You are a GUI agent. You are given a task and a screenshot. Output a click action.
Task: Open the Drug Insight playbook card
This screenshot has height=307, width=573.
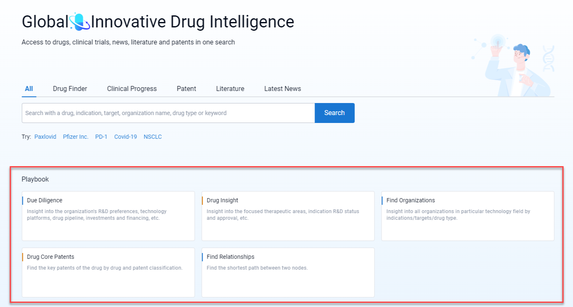pos(288,216)
